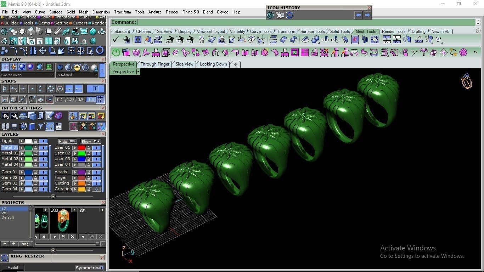Click the Show layers button

(91, 141)
